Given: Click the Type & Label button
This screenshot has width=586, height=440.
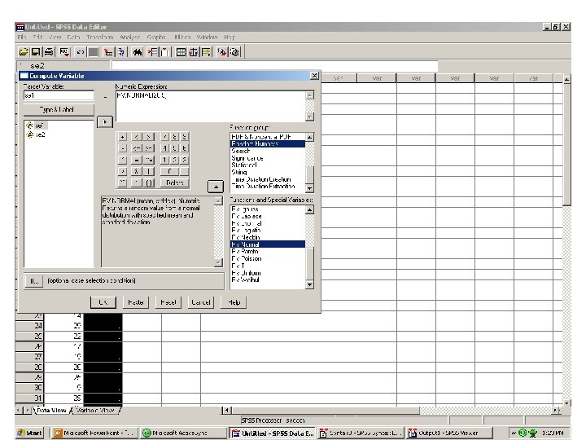Looking at the screenshot, I should click(x=59, y=110).
